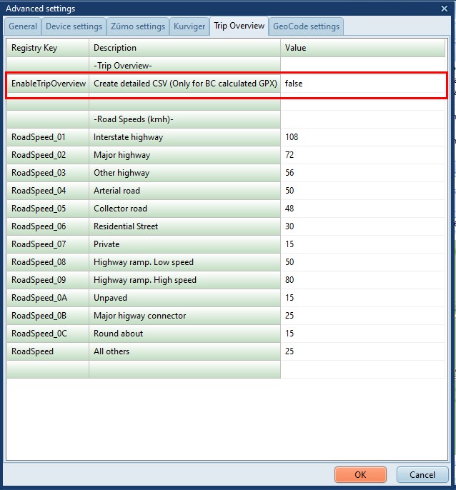Viewport: 456px width, 490px height.
Task: Select the Zūmo settings tab
Action: coord(137,27)
